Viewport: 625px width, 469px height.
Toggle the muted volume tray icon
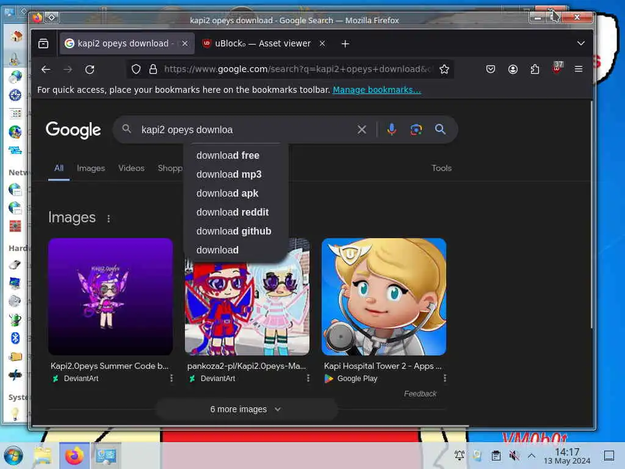pyautogui.click(x=514, y=456)
